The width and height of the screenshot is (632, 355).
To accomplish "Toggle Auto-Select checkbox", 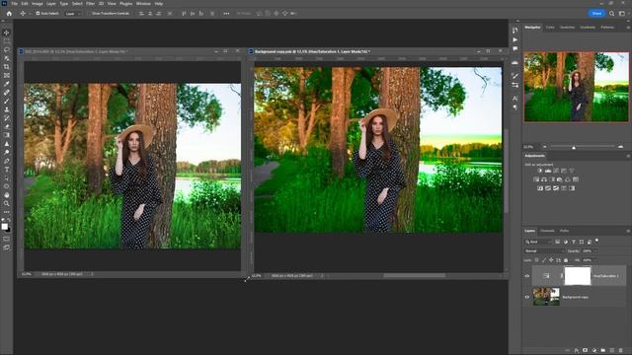I will [x=38, y=13].
